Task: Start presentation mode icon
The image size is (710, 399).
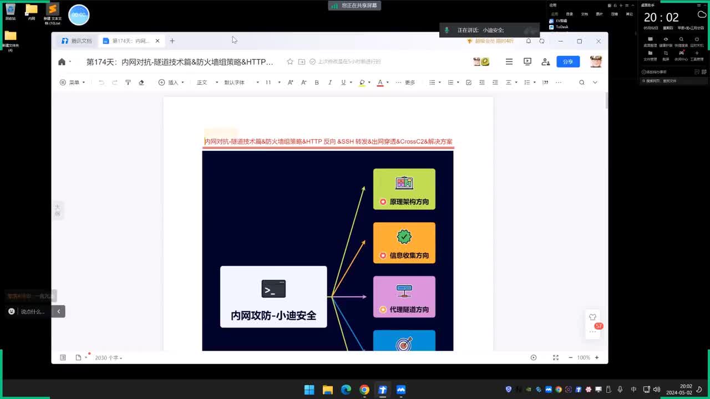Action: tap(528, 62)
